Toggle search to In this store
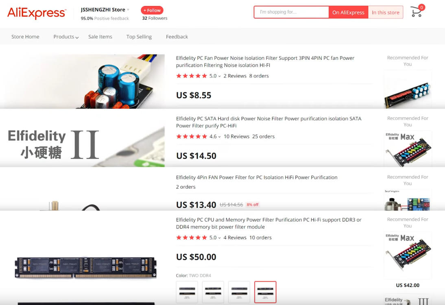This screenshot has height=305, width=445. 385,12
